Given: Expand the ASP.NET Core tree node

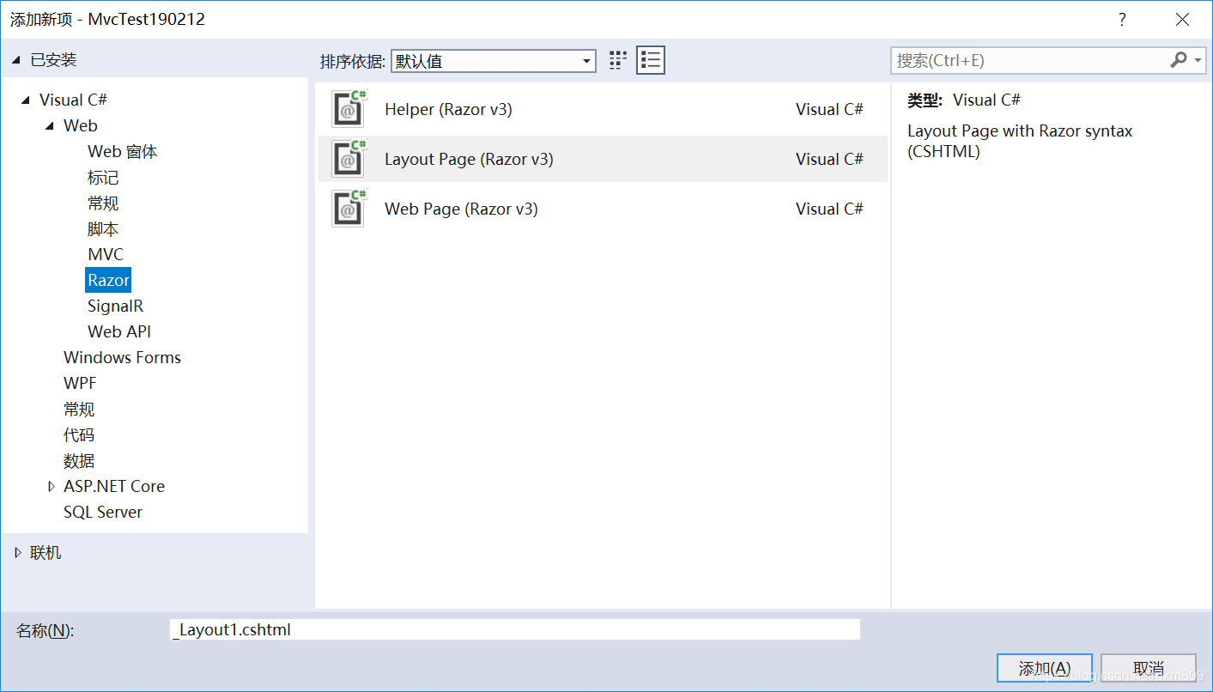Looking at the screenshot, I should click(x=52, y=486).
